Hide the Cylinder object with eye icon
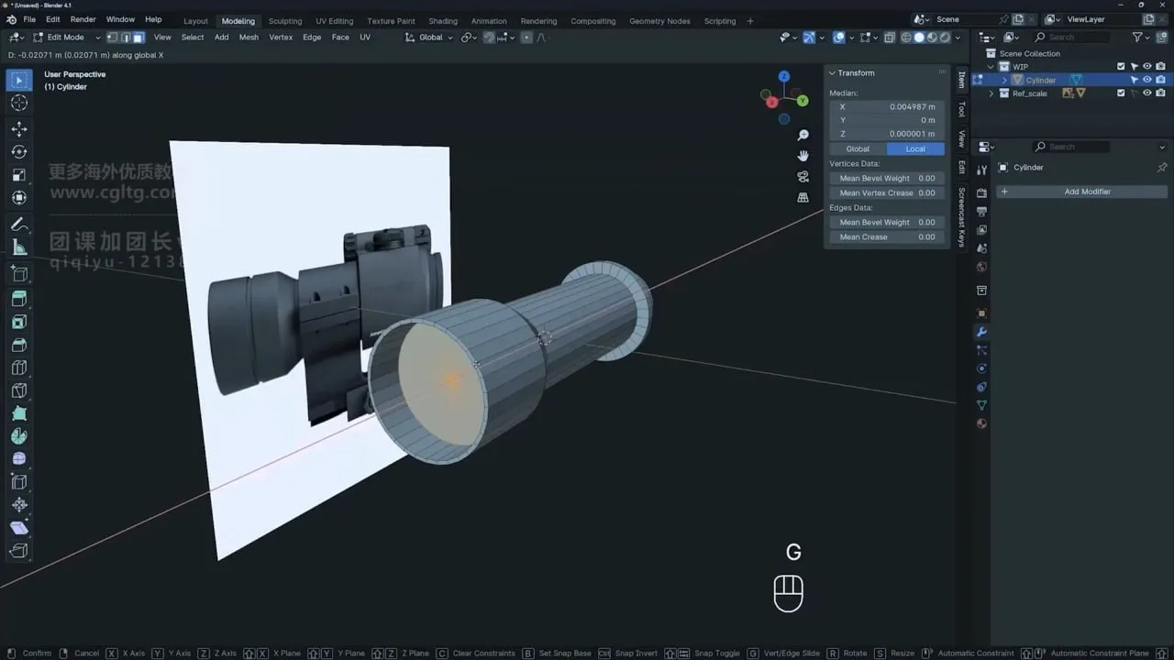 (x=1146, y=80)
